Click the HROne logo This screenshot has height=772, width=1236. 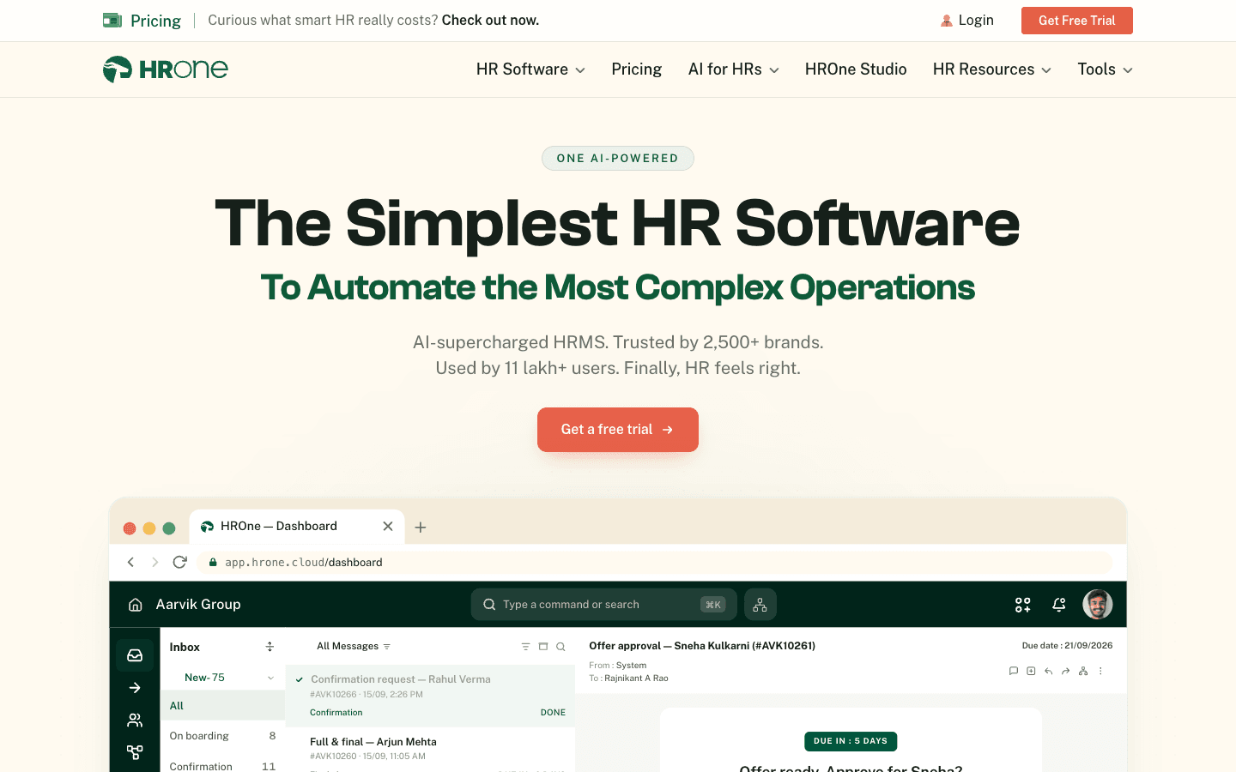[166, 69]
